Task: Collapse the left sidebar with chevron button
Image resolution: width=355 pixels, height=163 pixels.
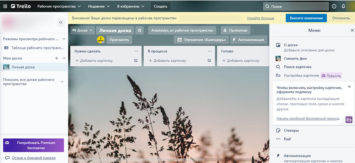Action: pyautogui.click(x=61, y=22)
